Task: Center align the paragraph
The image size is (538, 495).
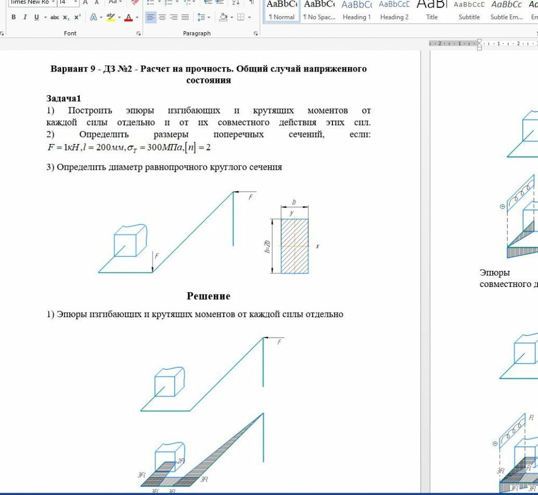Action: pos(162,17)
